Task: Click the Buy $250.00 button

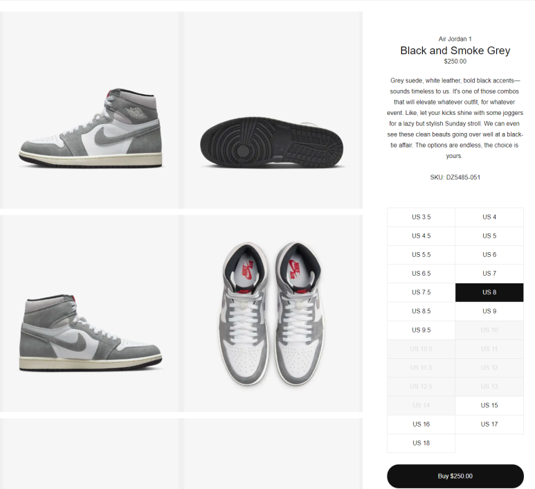Action: (x=455, y=476)
